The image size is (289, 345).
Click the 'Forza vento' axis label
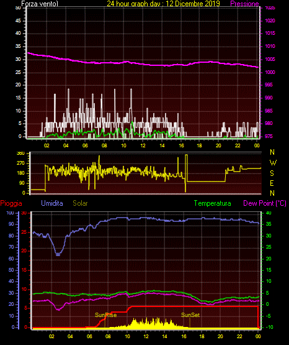[x=40, y=4]
